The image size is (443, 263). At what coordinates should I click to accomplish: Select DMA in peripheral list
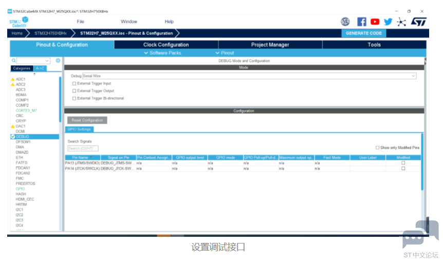click(20, 147)
